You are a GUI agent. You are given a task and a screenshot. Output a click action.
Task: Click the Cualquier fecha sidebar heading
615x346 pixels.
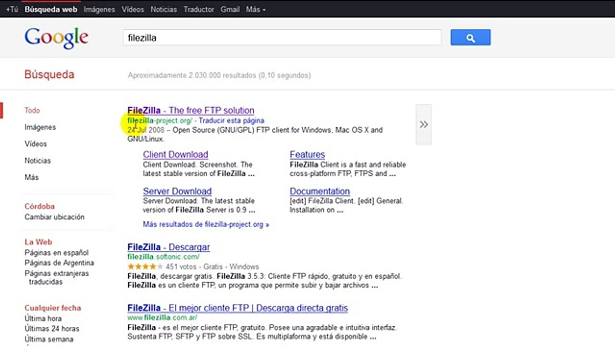pos(53,308)
